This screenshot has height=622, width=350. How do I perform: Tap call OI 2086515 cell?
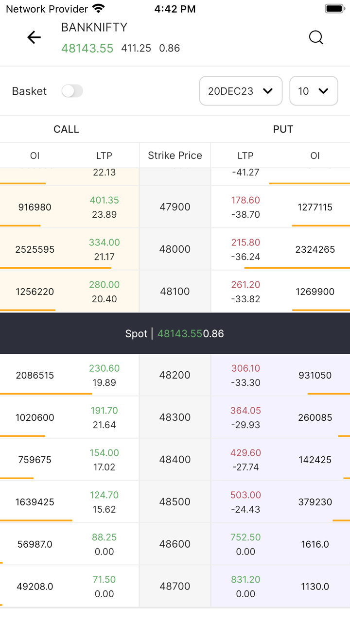click(35, 375)
